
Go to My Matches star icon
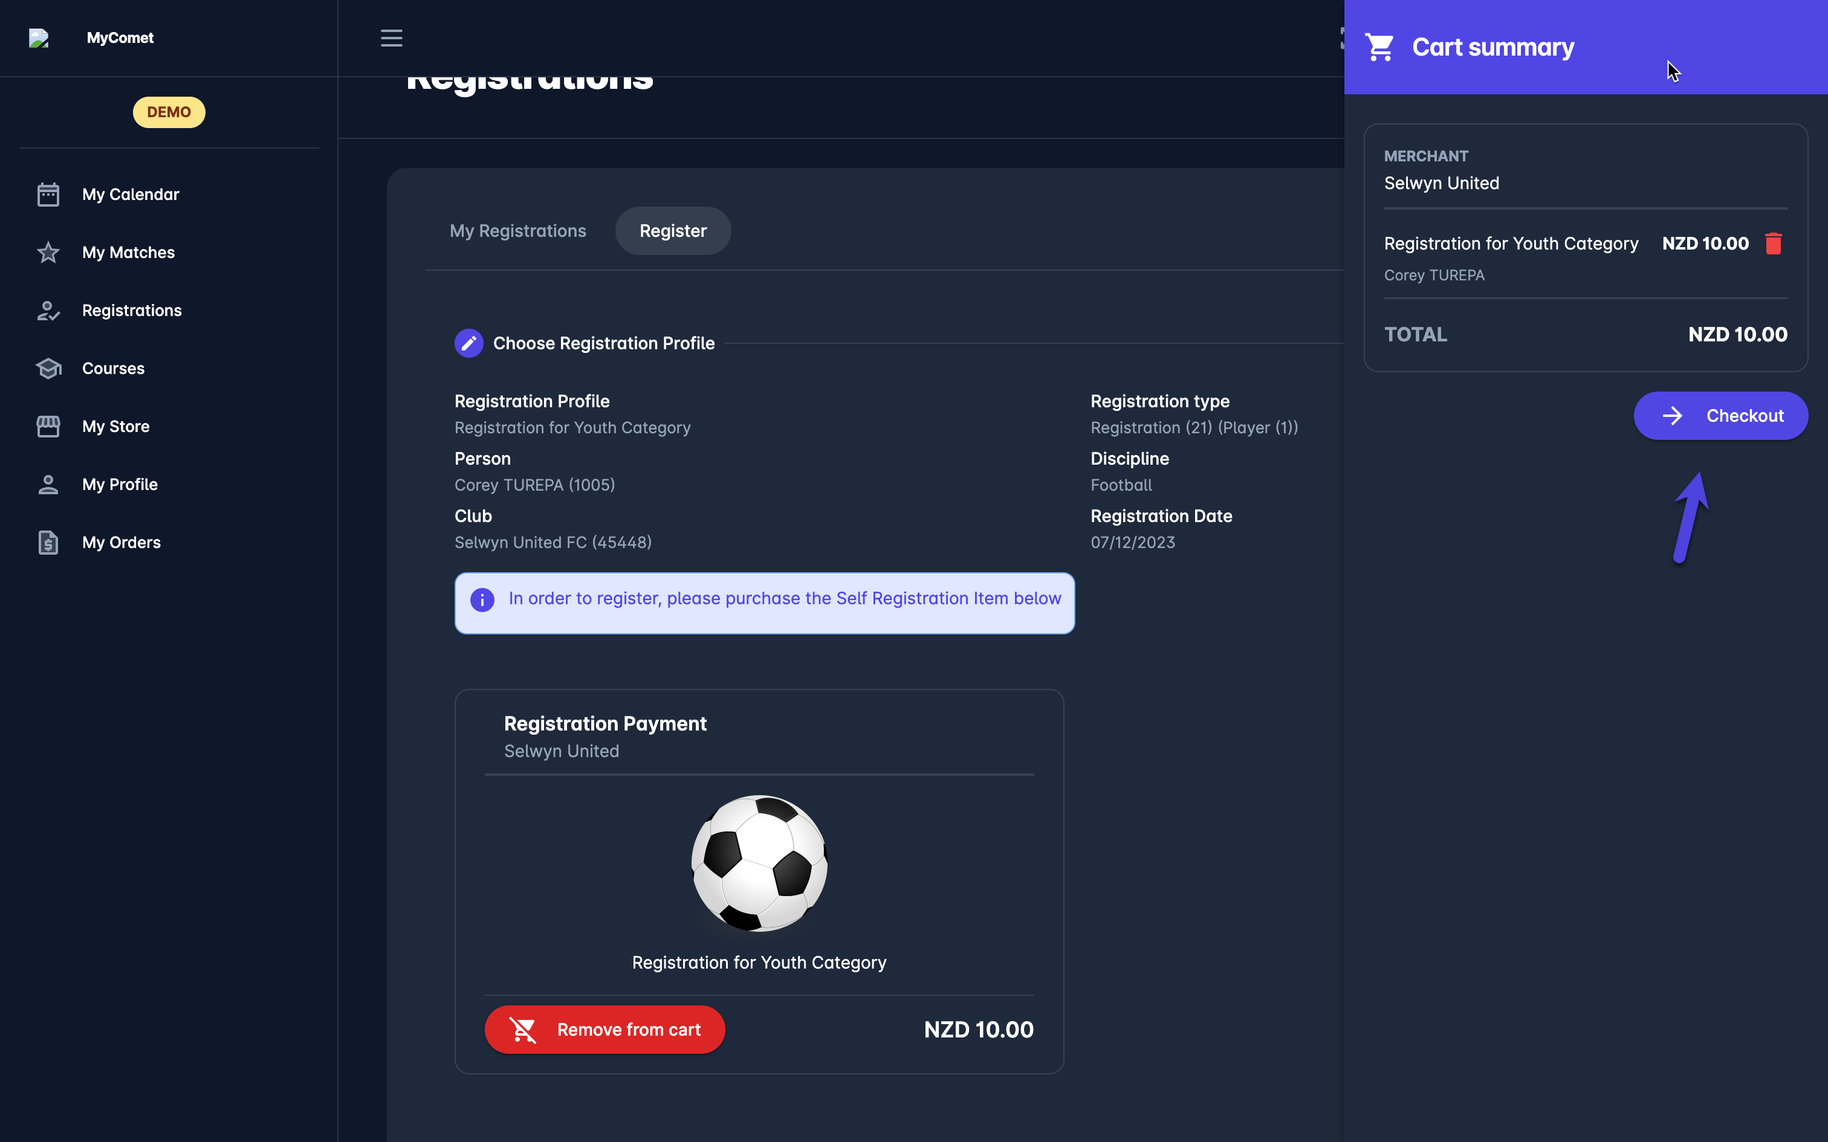(48, 253)
